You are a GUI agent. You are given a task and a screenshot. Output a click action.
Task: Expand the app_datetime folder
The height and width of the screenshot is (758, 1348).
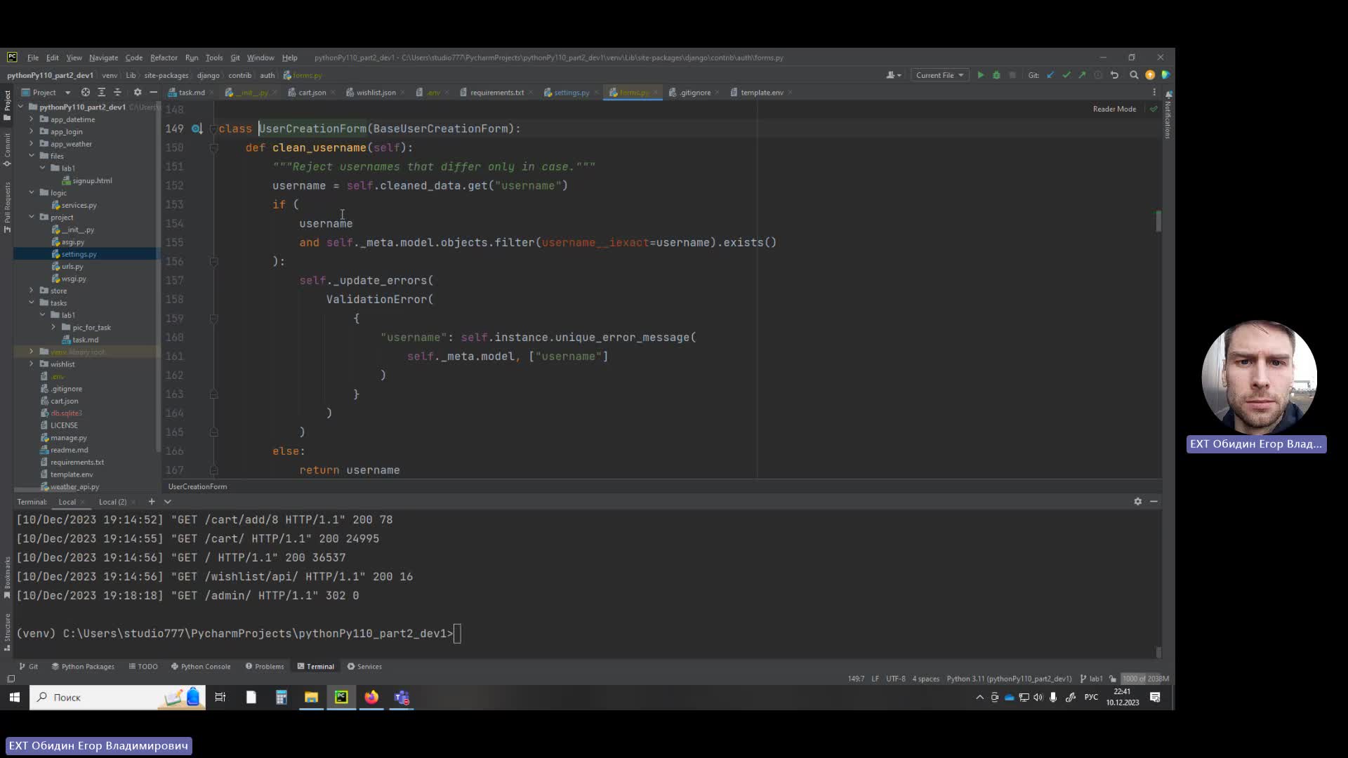pos(31,119)
